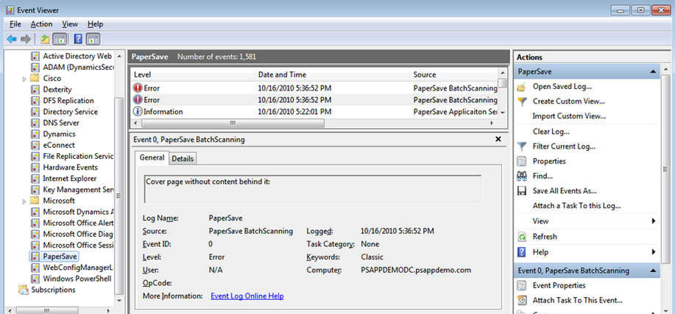Click Clear Log... in Actions pane
Image resolution: width=675 pixels, height=314 pixels.
tap(551, 131)
